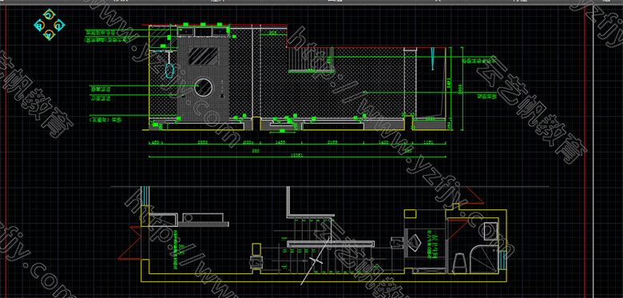Image resolution: width=623 pixels, height=298 pixels.
Task: Pick the cyan window on bathroom right wall
Action: 503,260
